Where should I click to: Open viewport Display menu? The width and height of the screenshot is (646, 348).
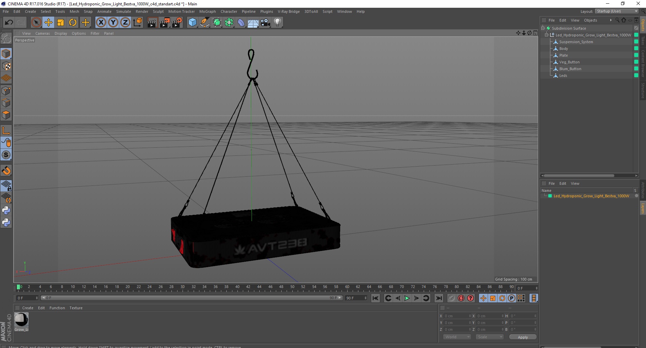click(61, 33)
